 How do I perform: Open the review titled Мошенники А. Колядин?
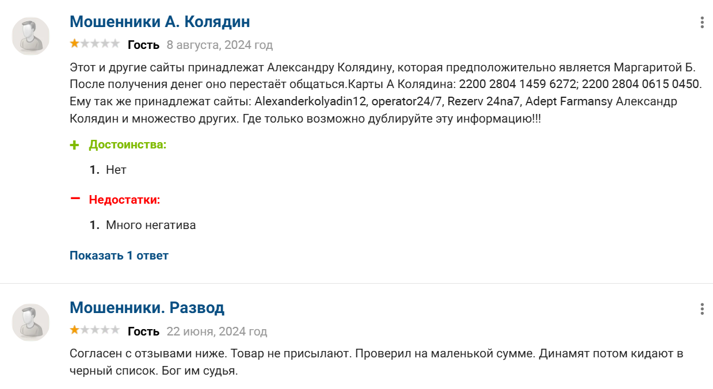pyautogui.click(x=159, y=22)
